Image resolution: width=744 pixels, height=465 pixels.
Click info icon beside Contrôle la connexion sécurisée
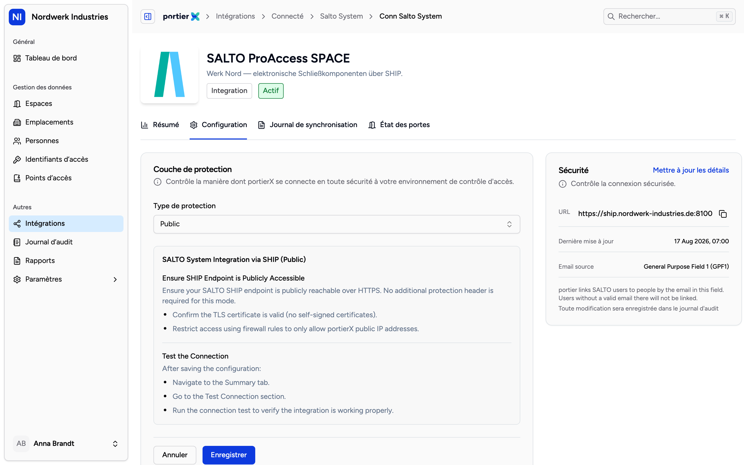click(x=562, y=184)
